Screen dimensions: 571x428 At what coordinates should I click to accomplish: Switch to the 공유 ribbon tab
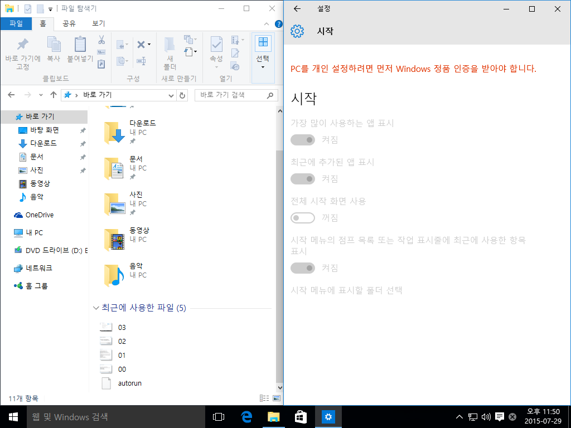pos(69,23)
